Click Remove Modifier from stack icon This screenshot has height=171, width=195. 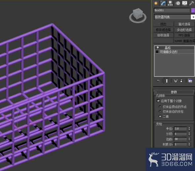pyautogui.click(x=181, y=81)
